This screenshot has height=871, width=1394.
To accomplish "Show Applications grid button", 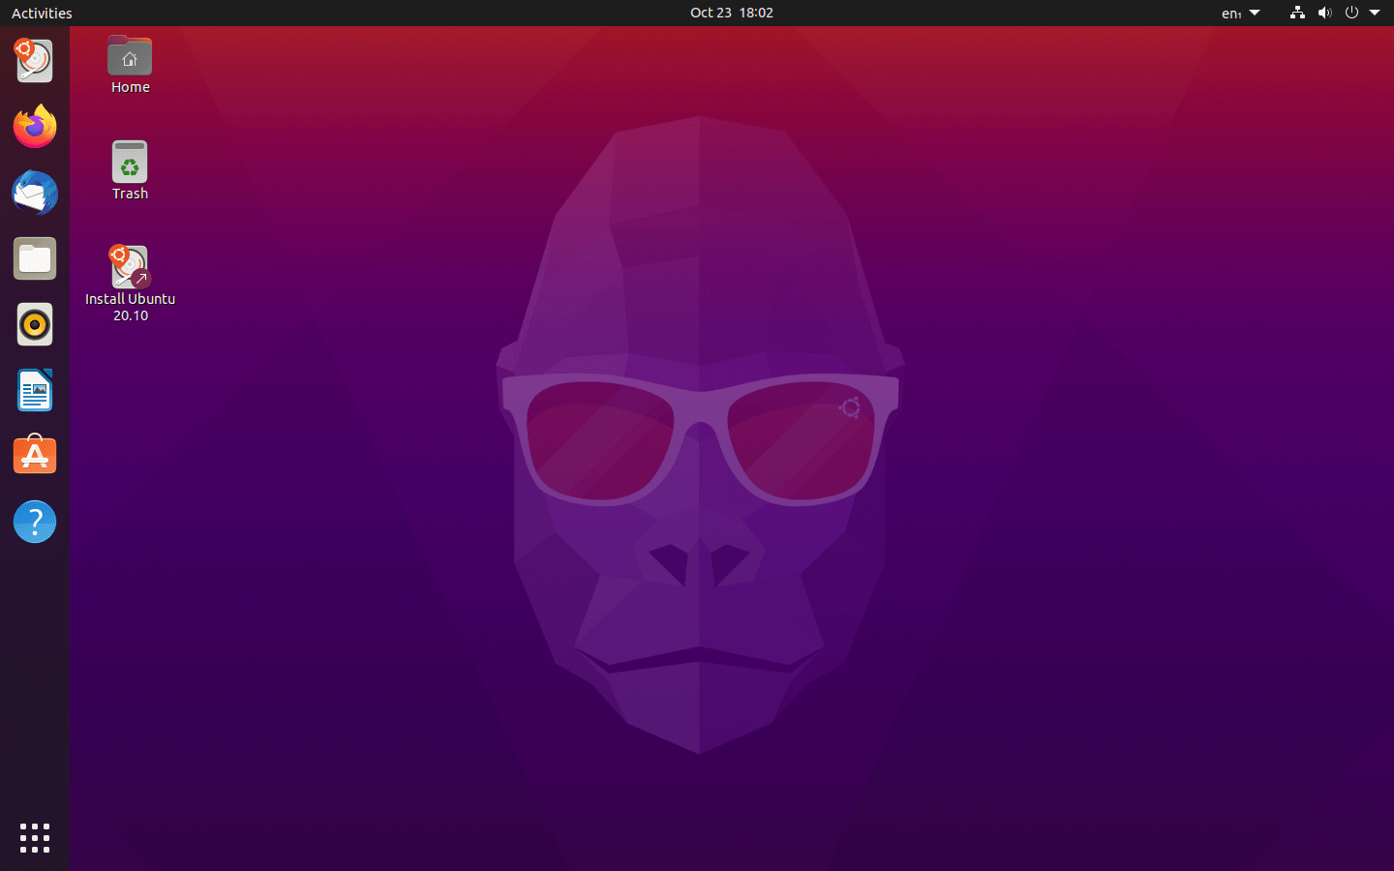I will click(x=35, y=837).
